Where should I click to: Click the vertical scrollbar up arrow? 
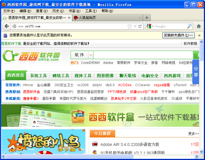coord(201,42)
